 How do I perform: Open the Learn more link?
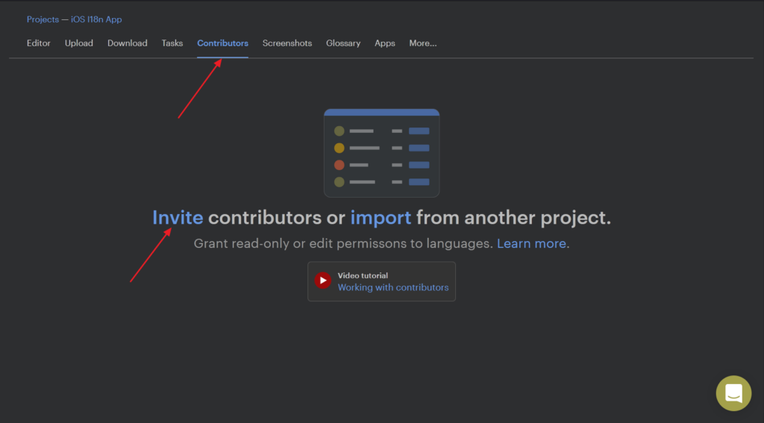pyautogui.click(x=531, y=243)
